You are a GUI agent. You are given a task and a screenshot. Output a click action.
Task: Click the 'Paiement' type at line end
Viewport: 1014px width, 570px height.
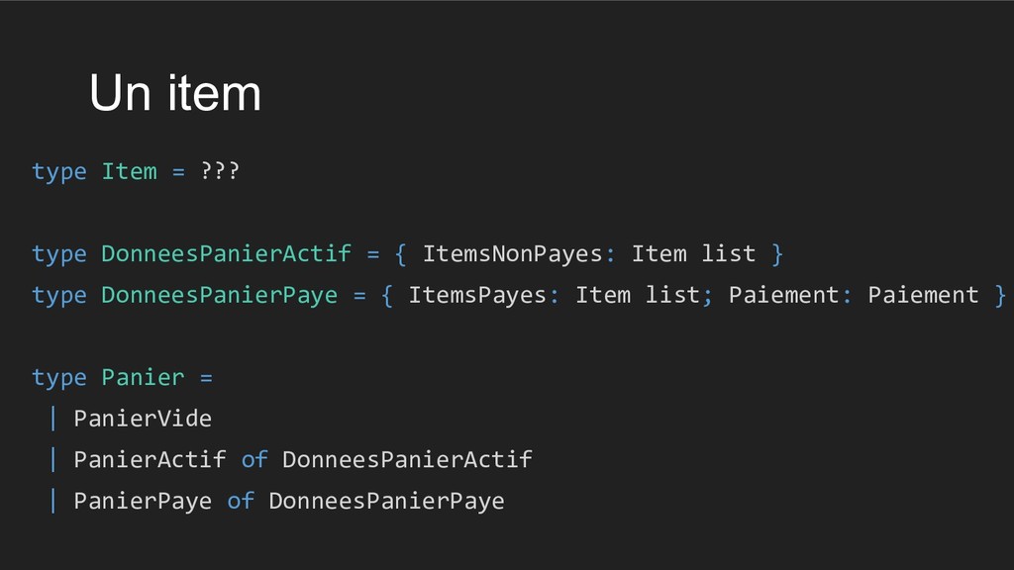923,295
